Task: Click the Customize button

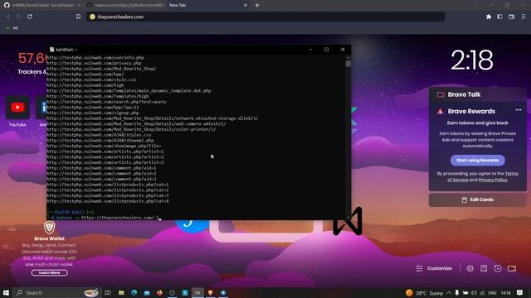Action: pos(434,268)
